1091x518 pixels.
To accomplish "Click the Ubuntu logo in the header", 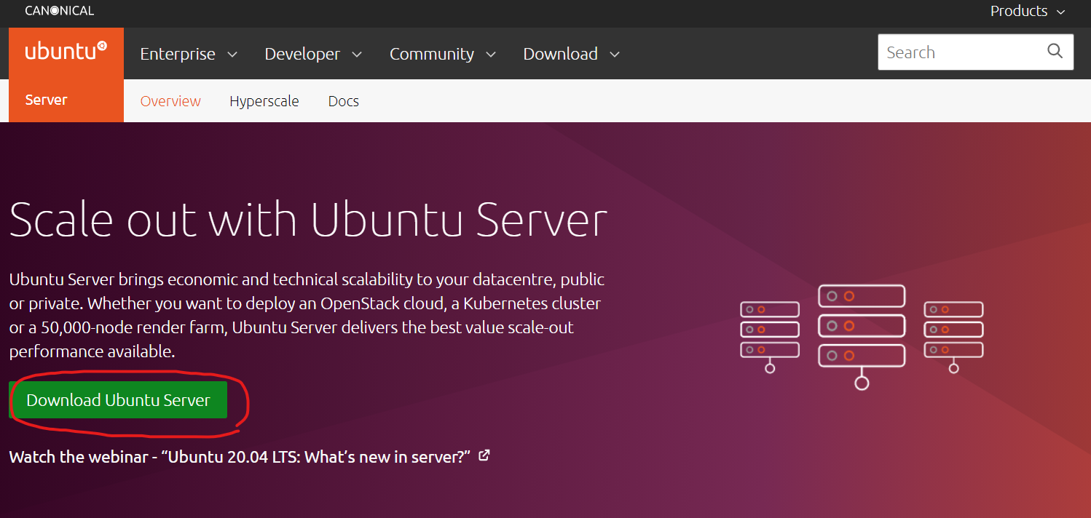I will point(66,52).
